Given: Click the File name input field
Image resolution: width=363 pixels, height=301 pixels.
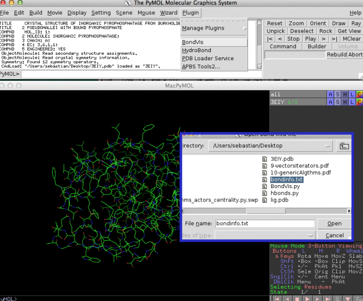Looking at the screenshot, I should 265,224.
